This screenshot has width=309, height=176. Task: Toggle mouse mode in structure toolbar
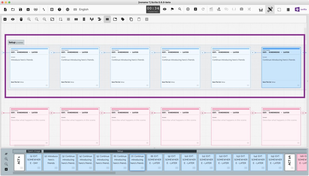point(21,19)
